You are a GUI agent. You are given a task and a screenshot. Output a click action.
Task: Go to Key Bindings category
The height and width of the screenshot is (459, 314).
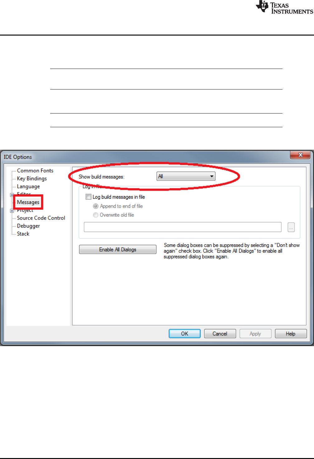[x=32, y=178]
